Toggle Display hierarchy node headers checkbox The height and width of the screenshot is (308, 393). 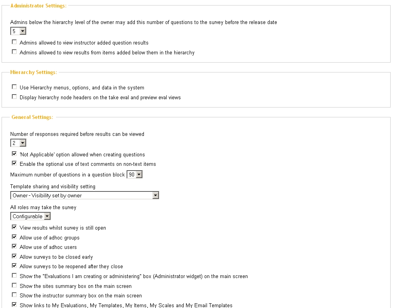click(x=15, y=97)
